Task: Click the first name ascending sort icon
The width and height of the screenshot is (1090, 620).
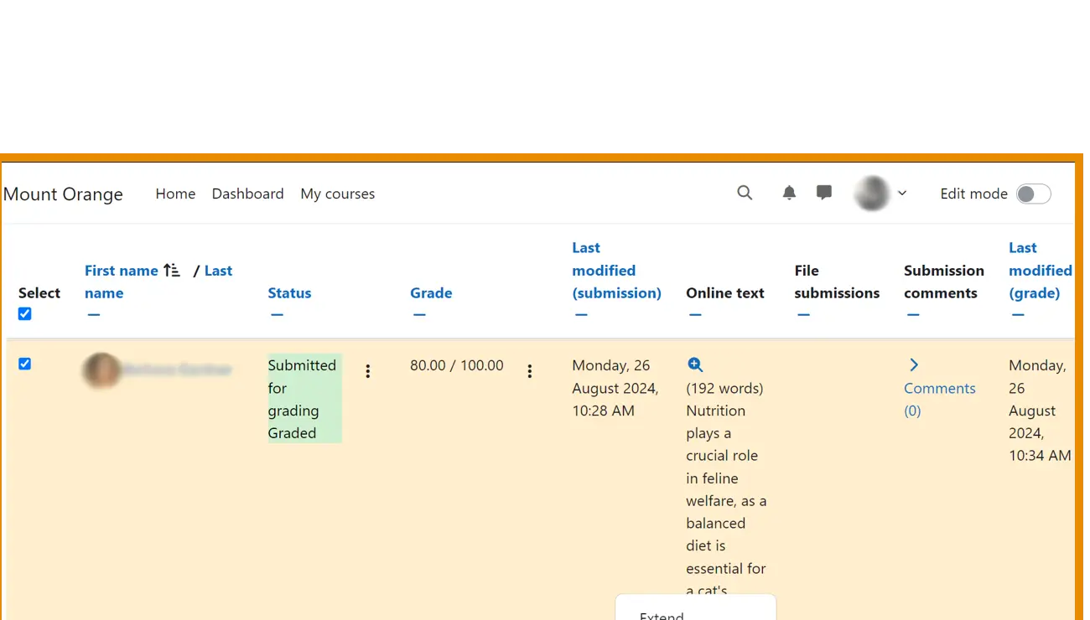Action: 172,271
